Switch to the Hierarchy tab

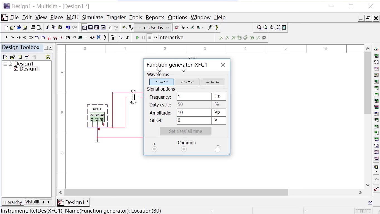[13, 202]
